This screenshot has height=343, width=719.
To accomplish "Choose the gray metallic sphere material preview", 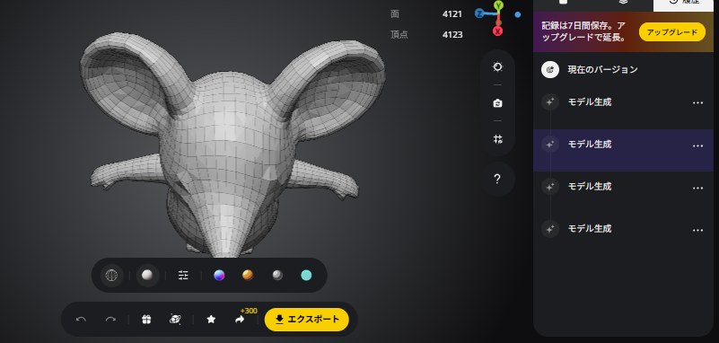I will click(277, 275).
